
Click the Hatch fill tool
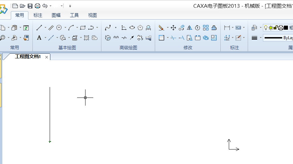click(x=87, y=38)
